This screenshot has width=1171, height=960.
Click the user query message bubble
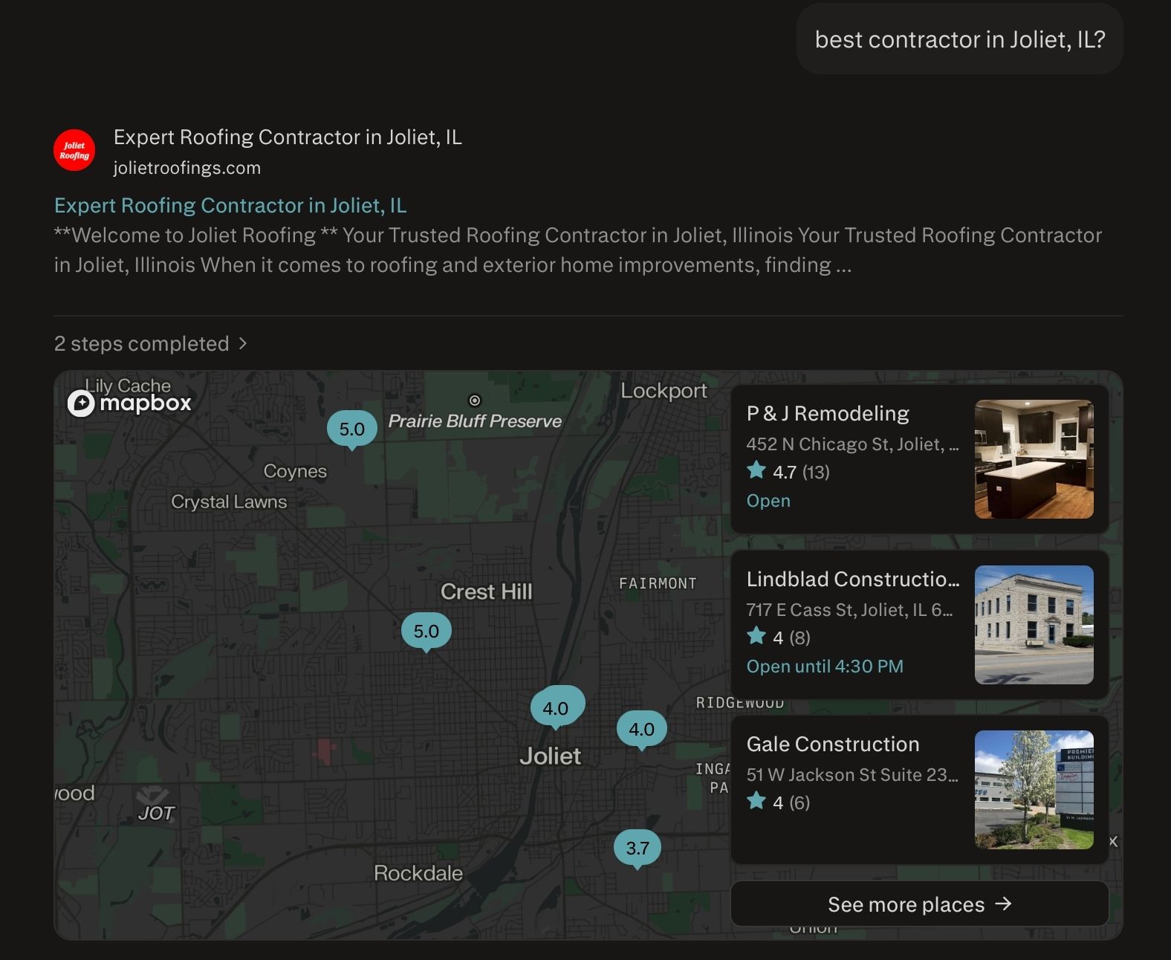pyautogui.click(x=959, y=39)
